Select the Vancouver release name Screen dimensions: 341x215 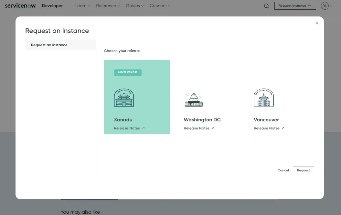coord(266,120)
